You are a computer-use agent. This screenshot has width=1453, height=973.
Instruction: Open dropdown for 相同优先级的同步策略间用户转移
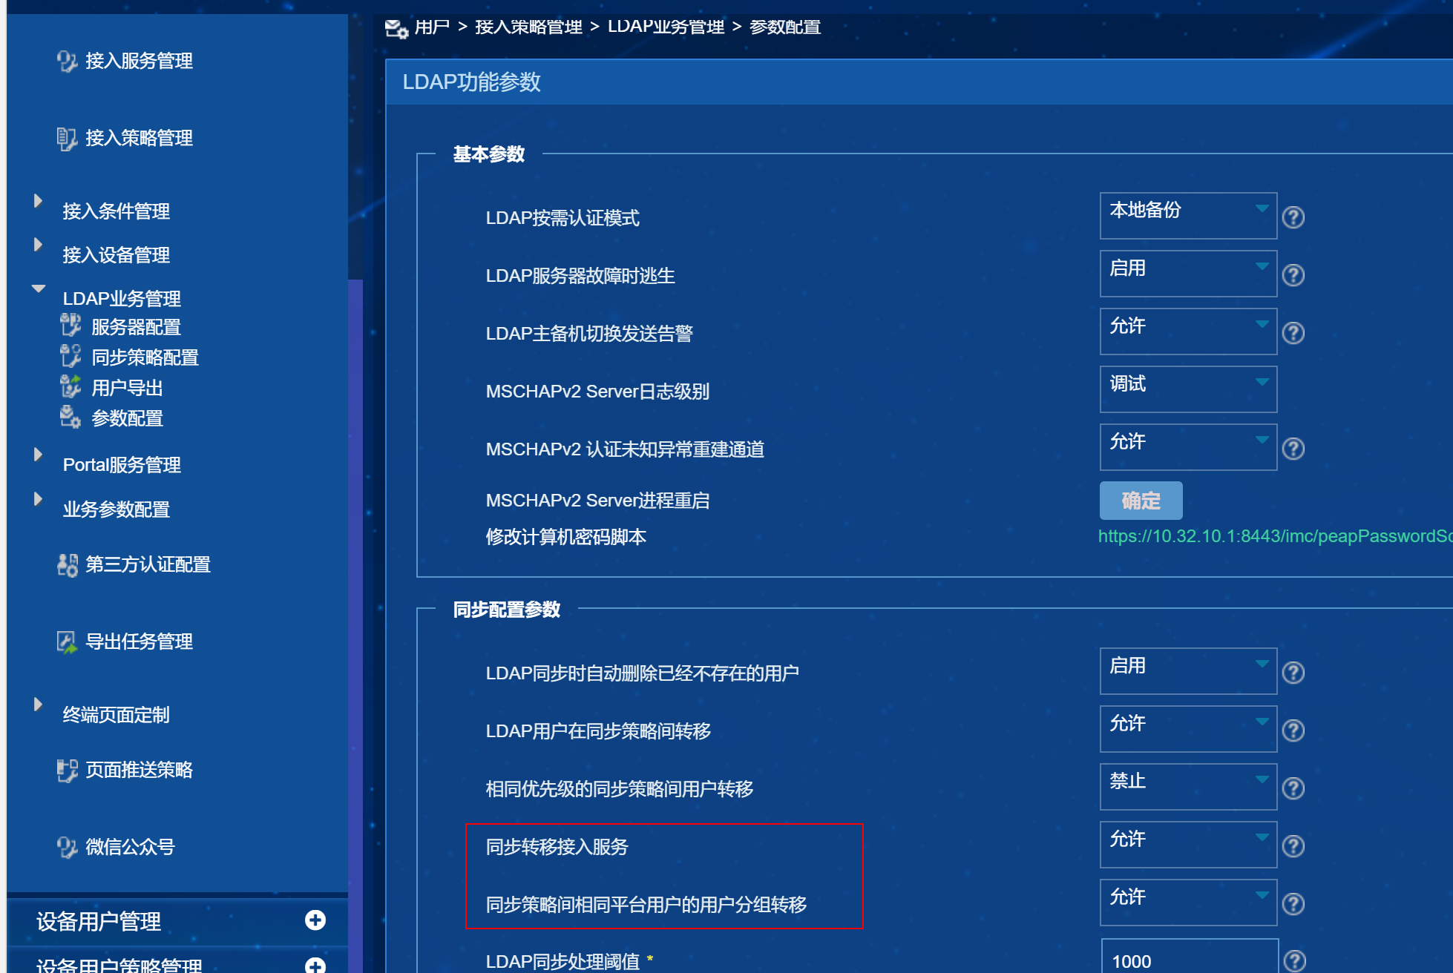[x=1187, y=786]
